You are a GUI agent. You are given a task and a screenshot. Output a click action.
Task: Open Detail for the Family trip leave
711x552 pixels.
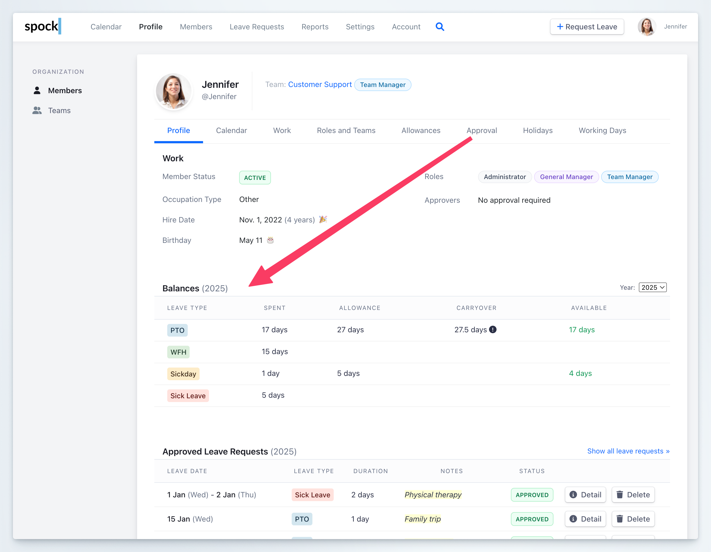click(x=585, y=519)
